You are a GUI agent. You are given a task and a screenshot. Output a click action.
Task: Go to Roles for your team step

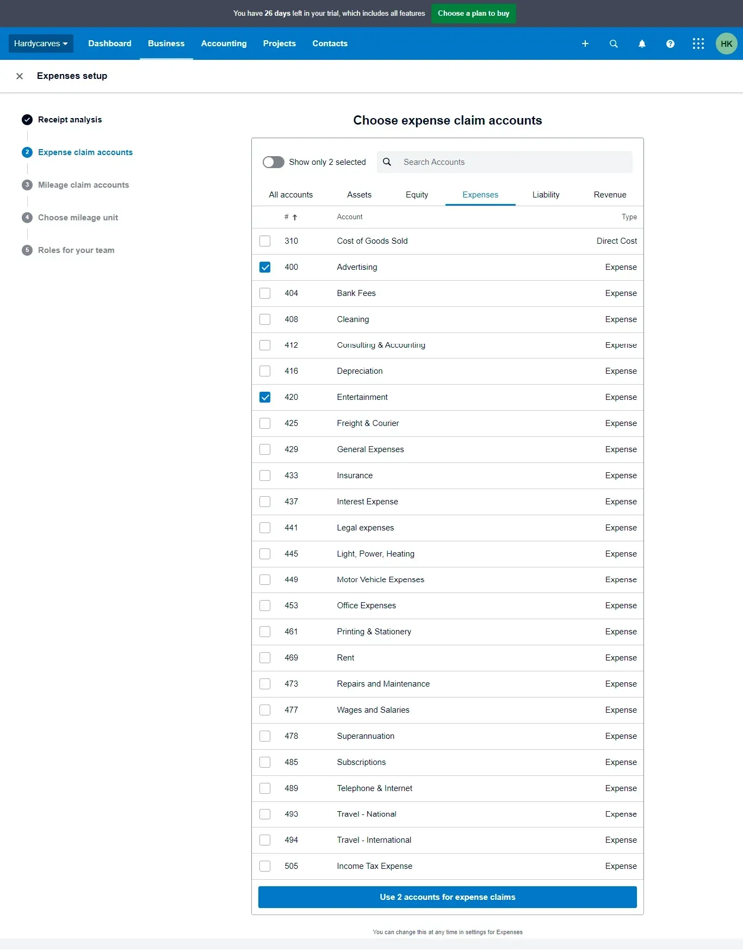(x=76, y=250)
